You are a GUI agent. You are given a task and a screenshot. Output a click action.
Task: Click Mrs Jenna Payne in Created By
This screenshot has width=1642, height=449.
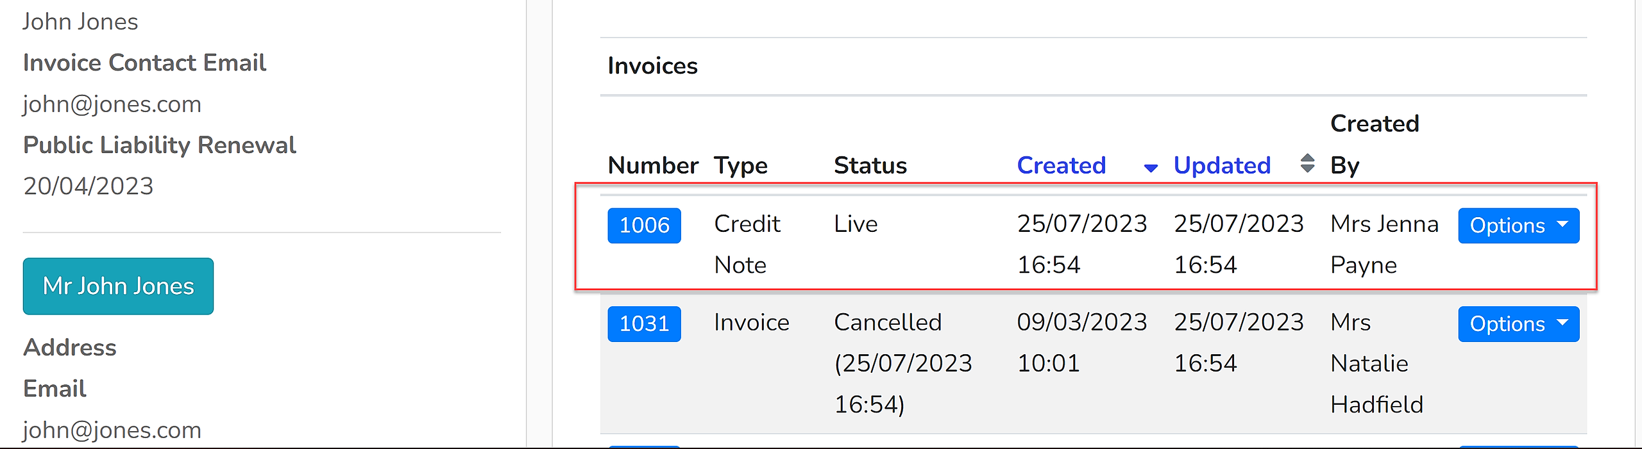[1384, 245]
